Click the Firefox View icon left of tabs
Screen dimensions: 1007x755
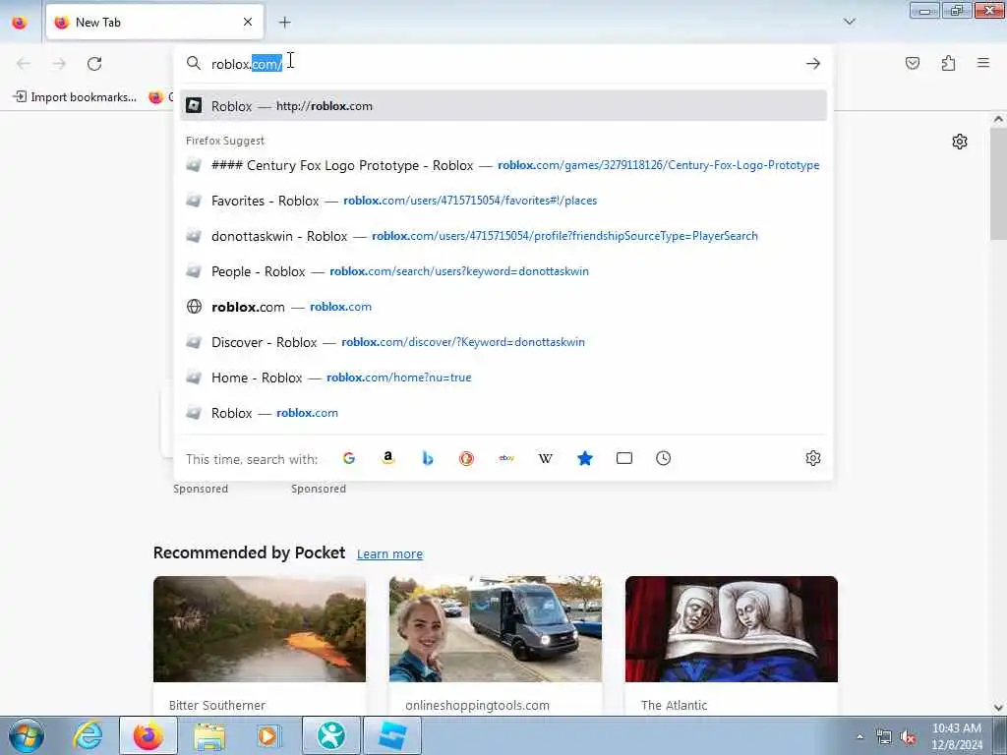(x=20, y=23)
